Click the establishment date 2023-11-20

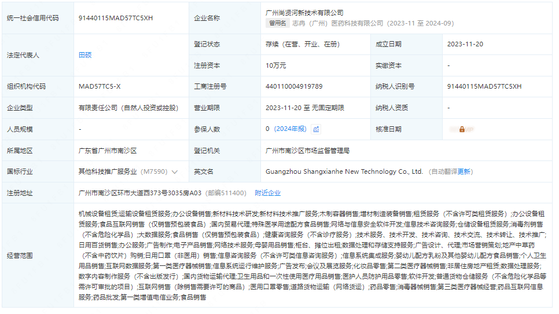click(465, 44)
